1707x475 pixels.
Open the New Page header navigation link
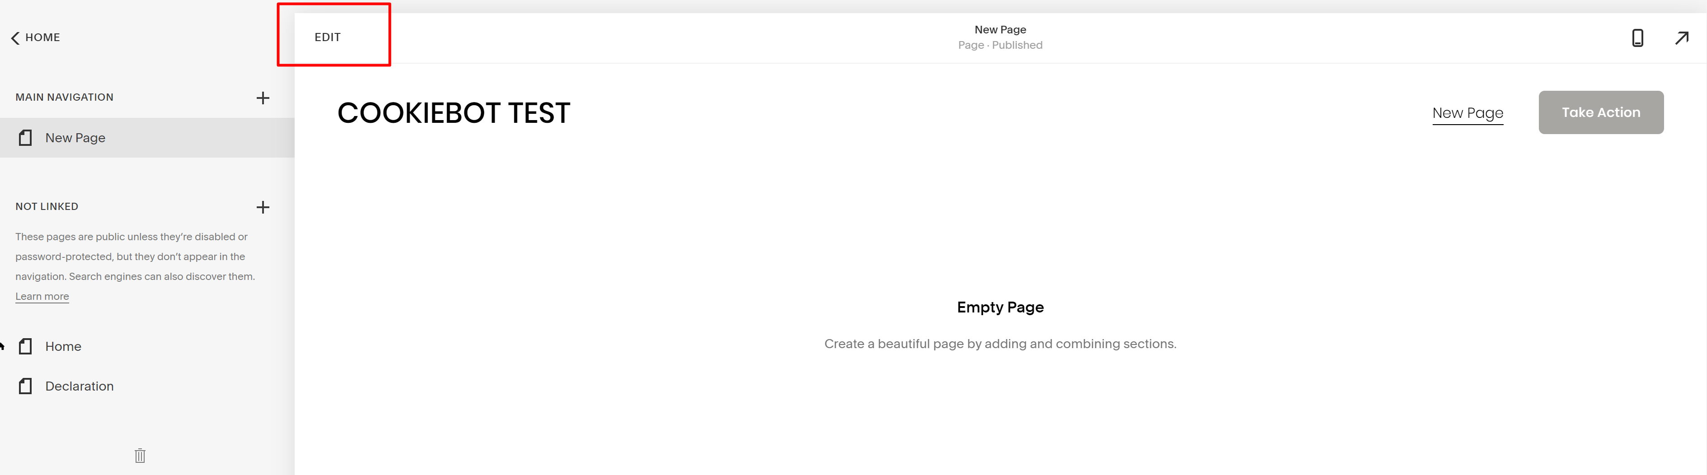(x=1468, y=113)
